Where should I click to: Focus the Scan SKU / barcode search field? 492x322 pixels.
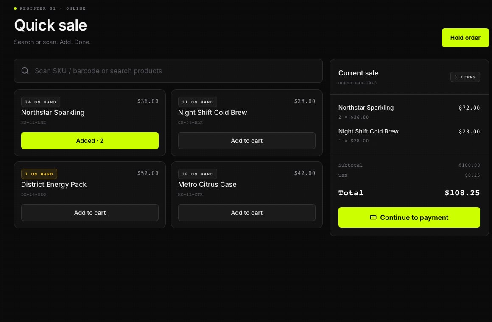pyautogui.click(x=168, y=71)
